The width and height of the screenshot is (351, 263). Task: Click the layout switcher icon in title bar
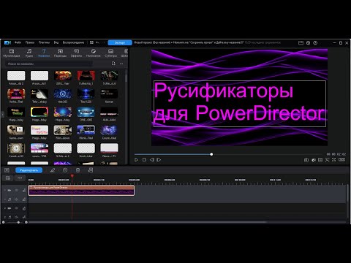[301, 43]
